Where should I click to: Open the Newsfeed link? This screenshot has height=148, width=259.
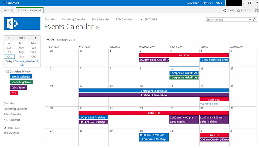coord(193,3)
